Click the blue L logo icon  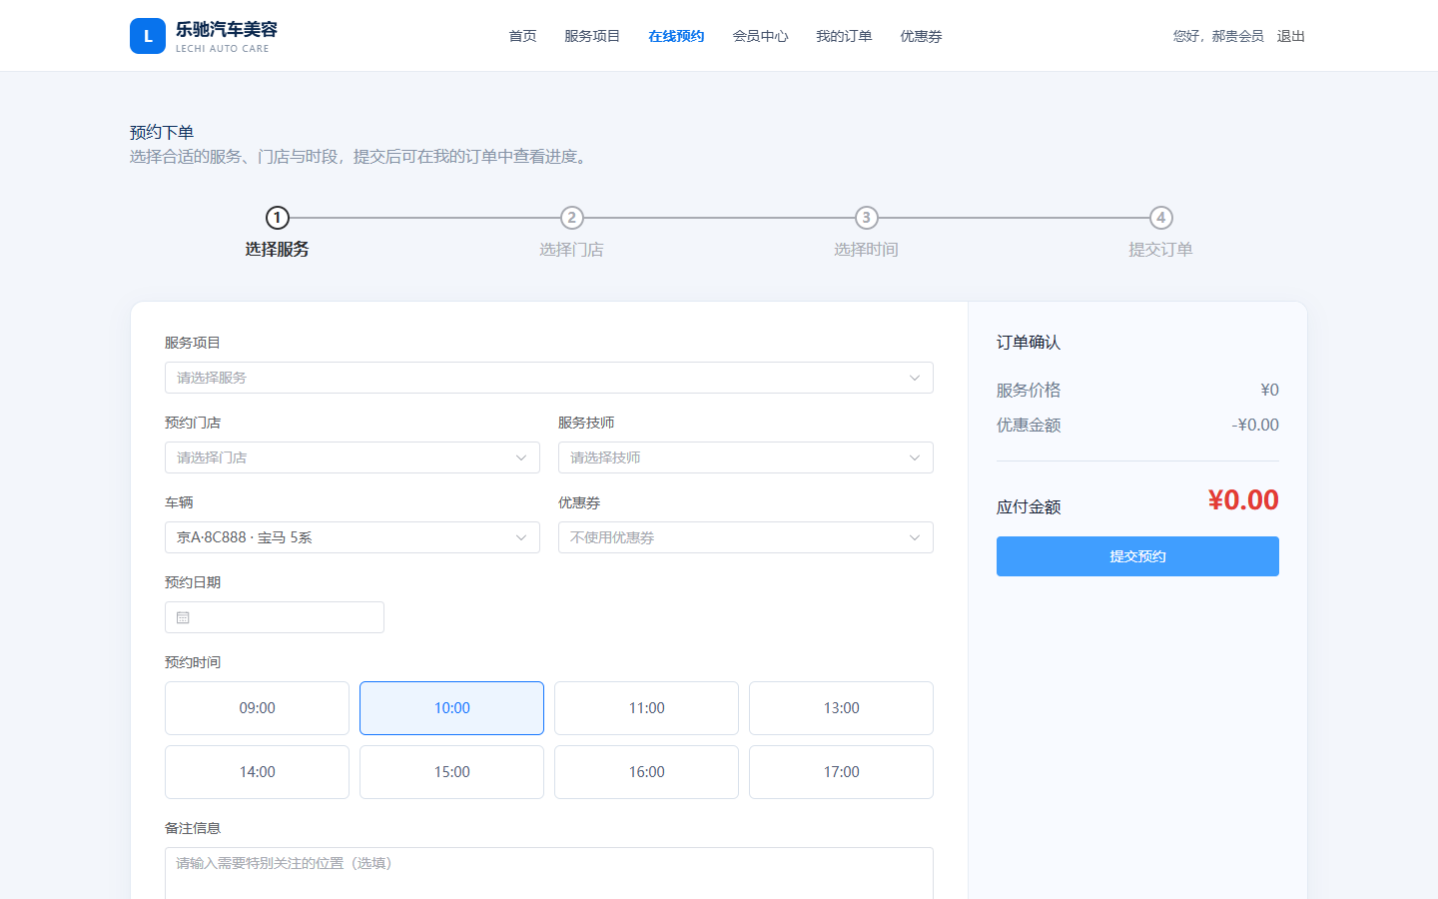(148, 36)
